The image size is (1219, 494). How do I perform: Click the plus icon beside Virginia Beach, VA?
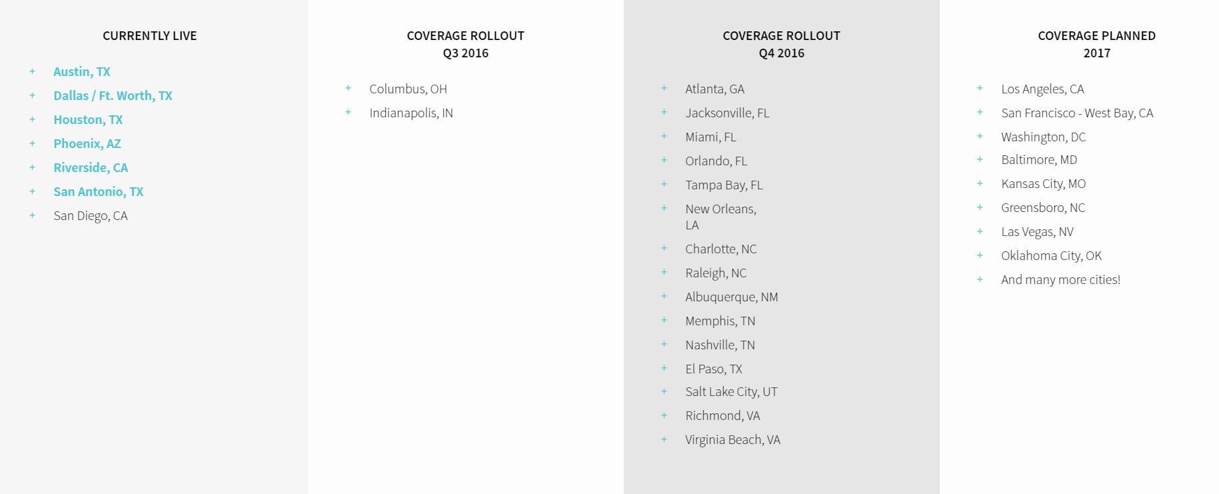pos(664,439)
